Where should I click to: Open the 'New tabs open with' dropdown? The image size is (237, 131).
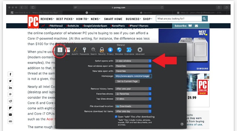click(x=133, y=71)
